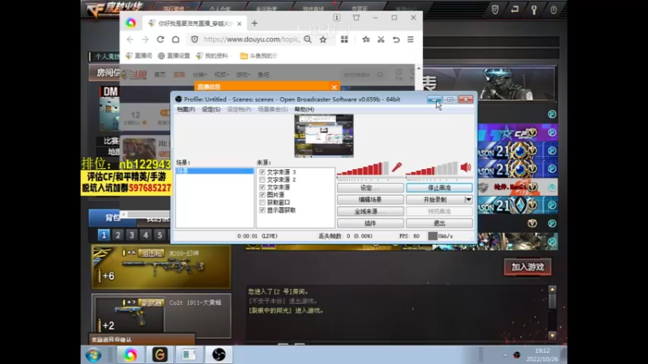The width and height of the screenshot is (648, 364).
Task: Open the 设定(S) menu in OBS
Action: (x=211, y=109)
